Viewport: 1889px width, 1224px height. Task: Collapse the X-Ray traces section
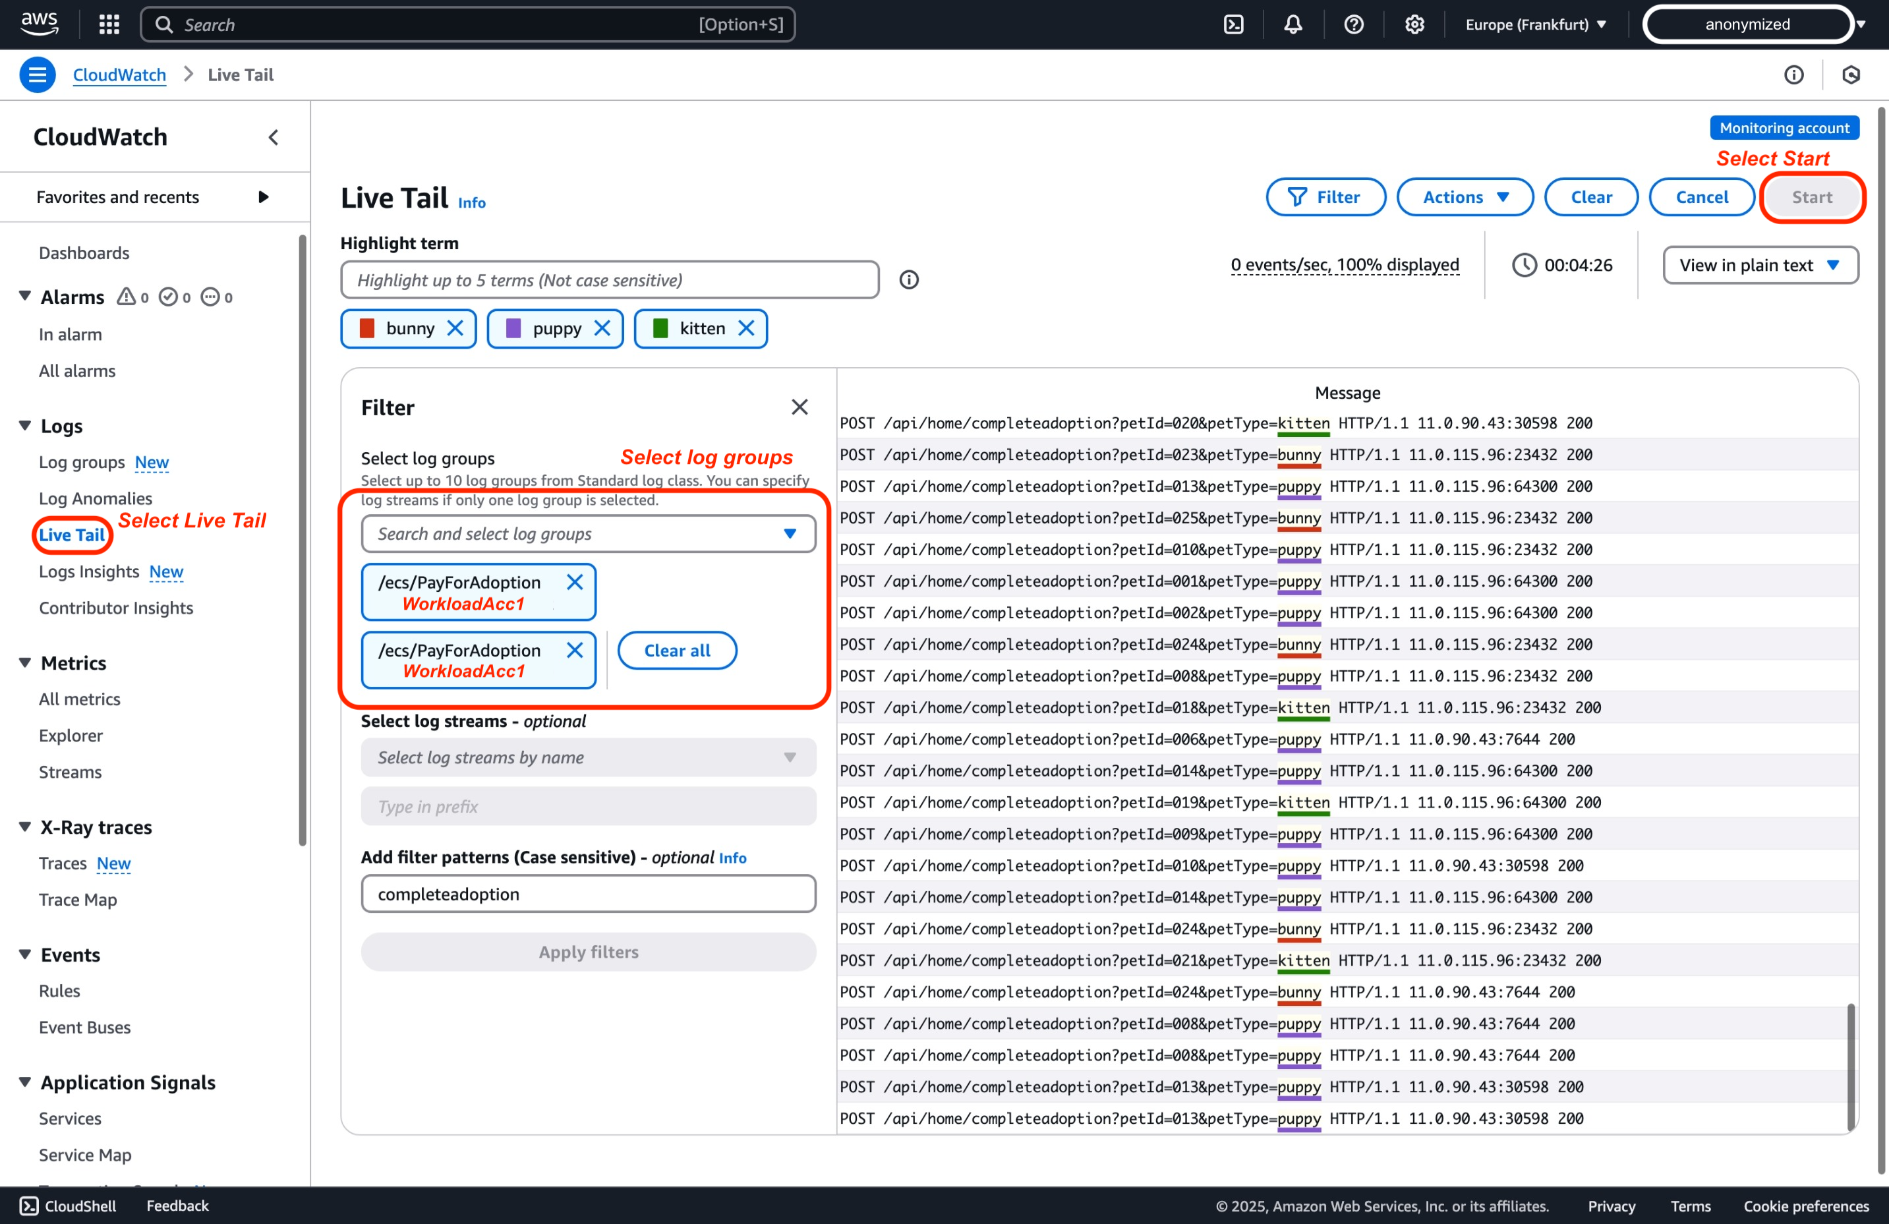[24, 827]
